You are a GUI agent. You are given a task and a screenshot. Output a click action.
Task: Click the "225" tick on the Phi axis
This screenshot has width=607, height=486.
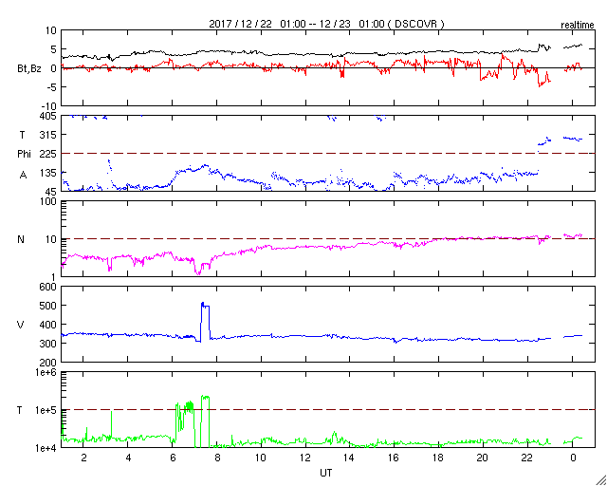coord(49,154)
